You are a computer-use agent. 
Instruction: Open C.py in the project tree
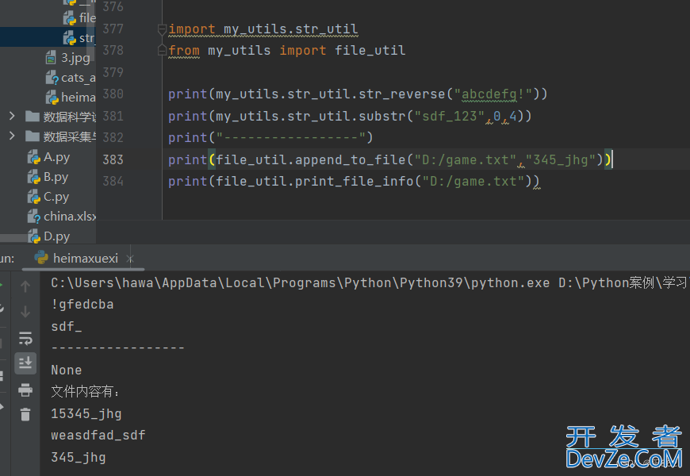point(56,197)
